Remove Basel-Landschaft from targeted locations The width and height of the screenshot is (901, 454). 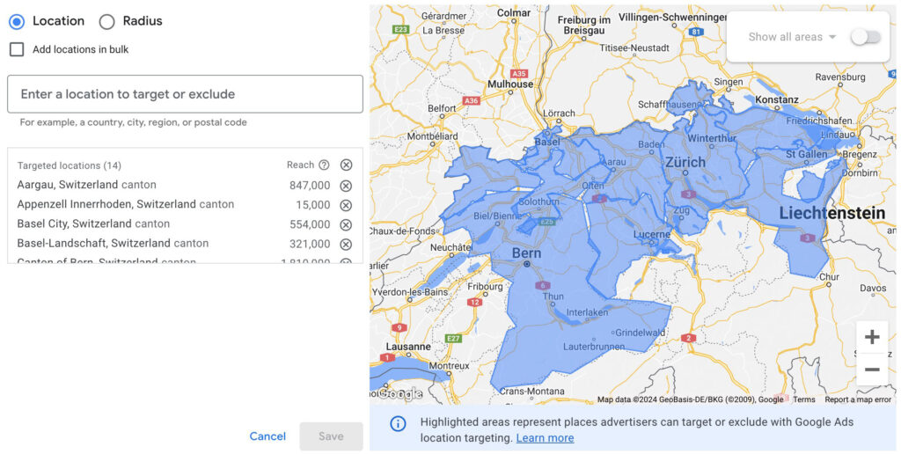[x=345, y=245]
